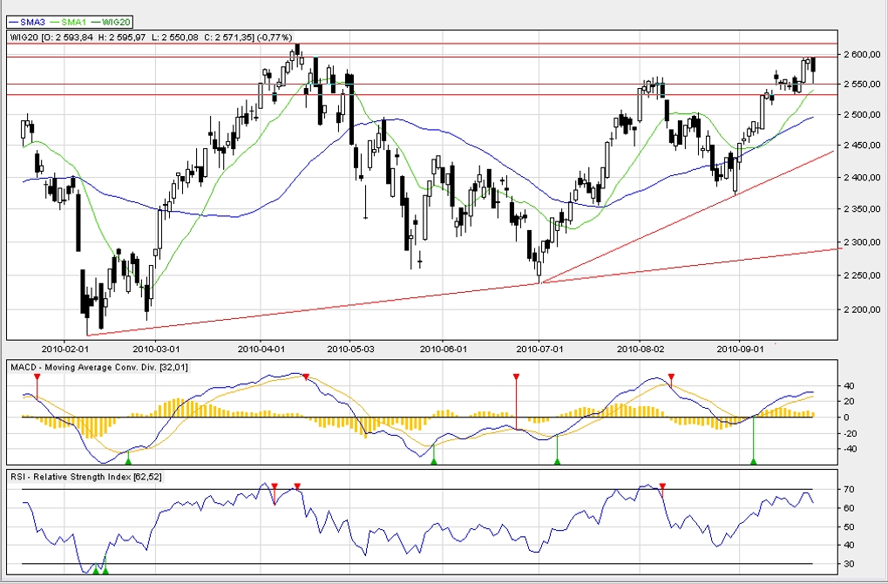Click the 2 200,00 price axis label
Image resolution: width=888 pixels, height=584 pixels.
pyautogui.click(x=861, y=309)
